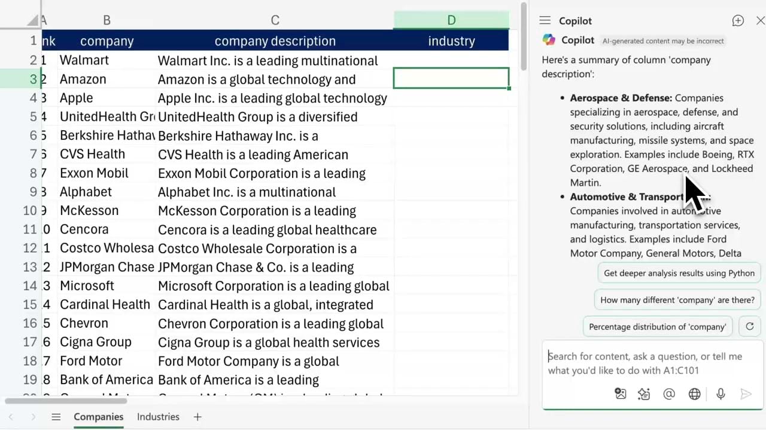Switch to the Industries sheet tab

click(158, 417)
